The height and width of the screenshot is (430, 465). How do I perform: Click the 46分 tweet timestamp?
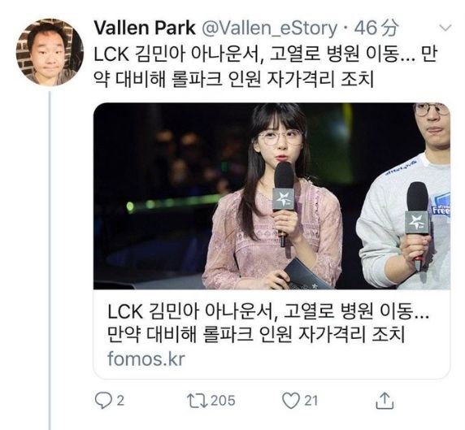(376, 28)
